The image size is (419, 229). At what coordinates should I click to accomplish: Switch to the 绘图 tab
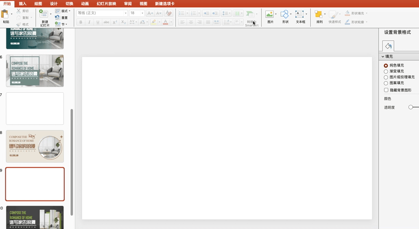click(x=38, y=3)
